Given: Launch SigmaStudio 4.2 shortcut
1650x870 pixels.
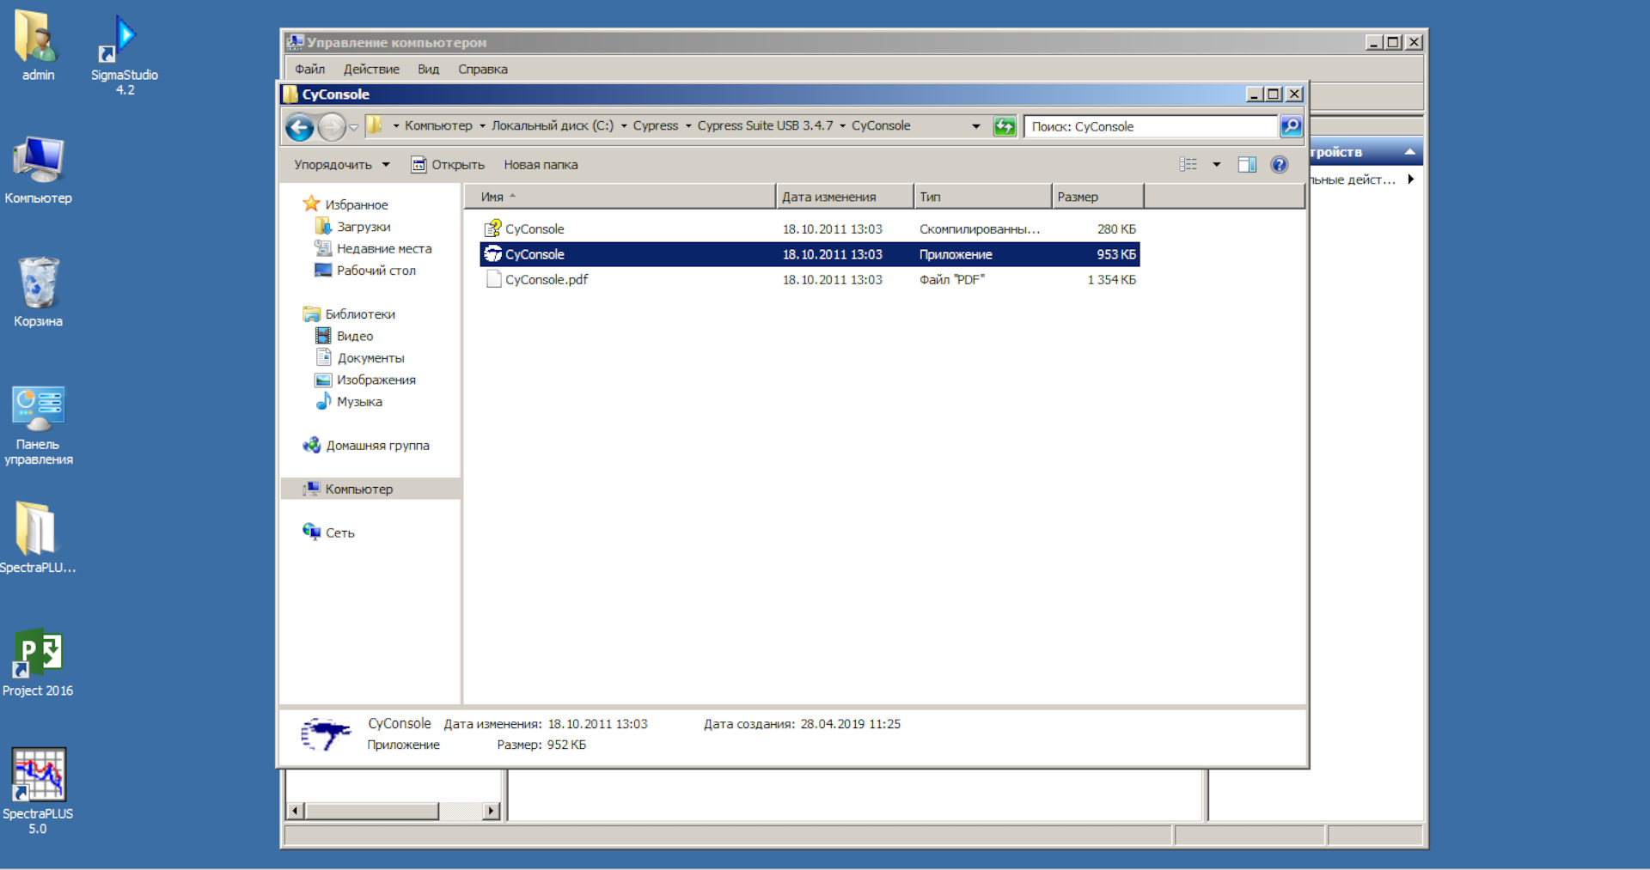Looking at the screenshot, I should click(x=125, y=53).
